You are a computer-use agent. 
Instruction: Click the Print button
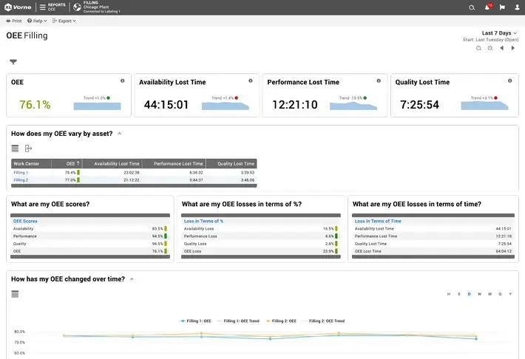(x=14, y=21)
